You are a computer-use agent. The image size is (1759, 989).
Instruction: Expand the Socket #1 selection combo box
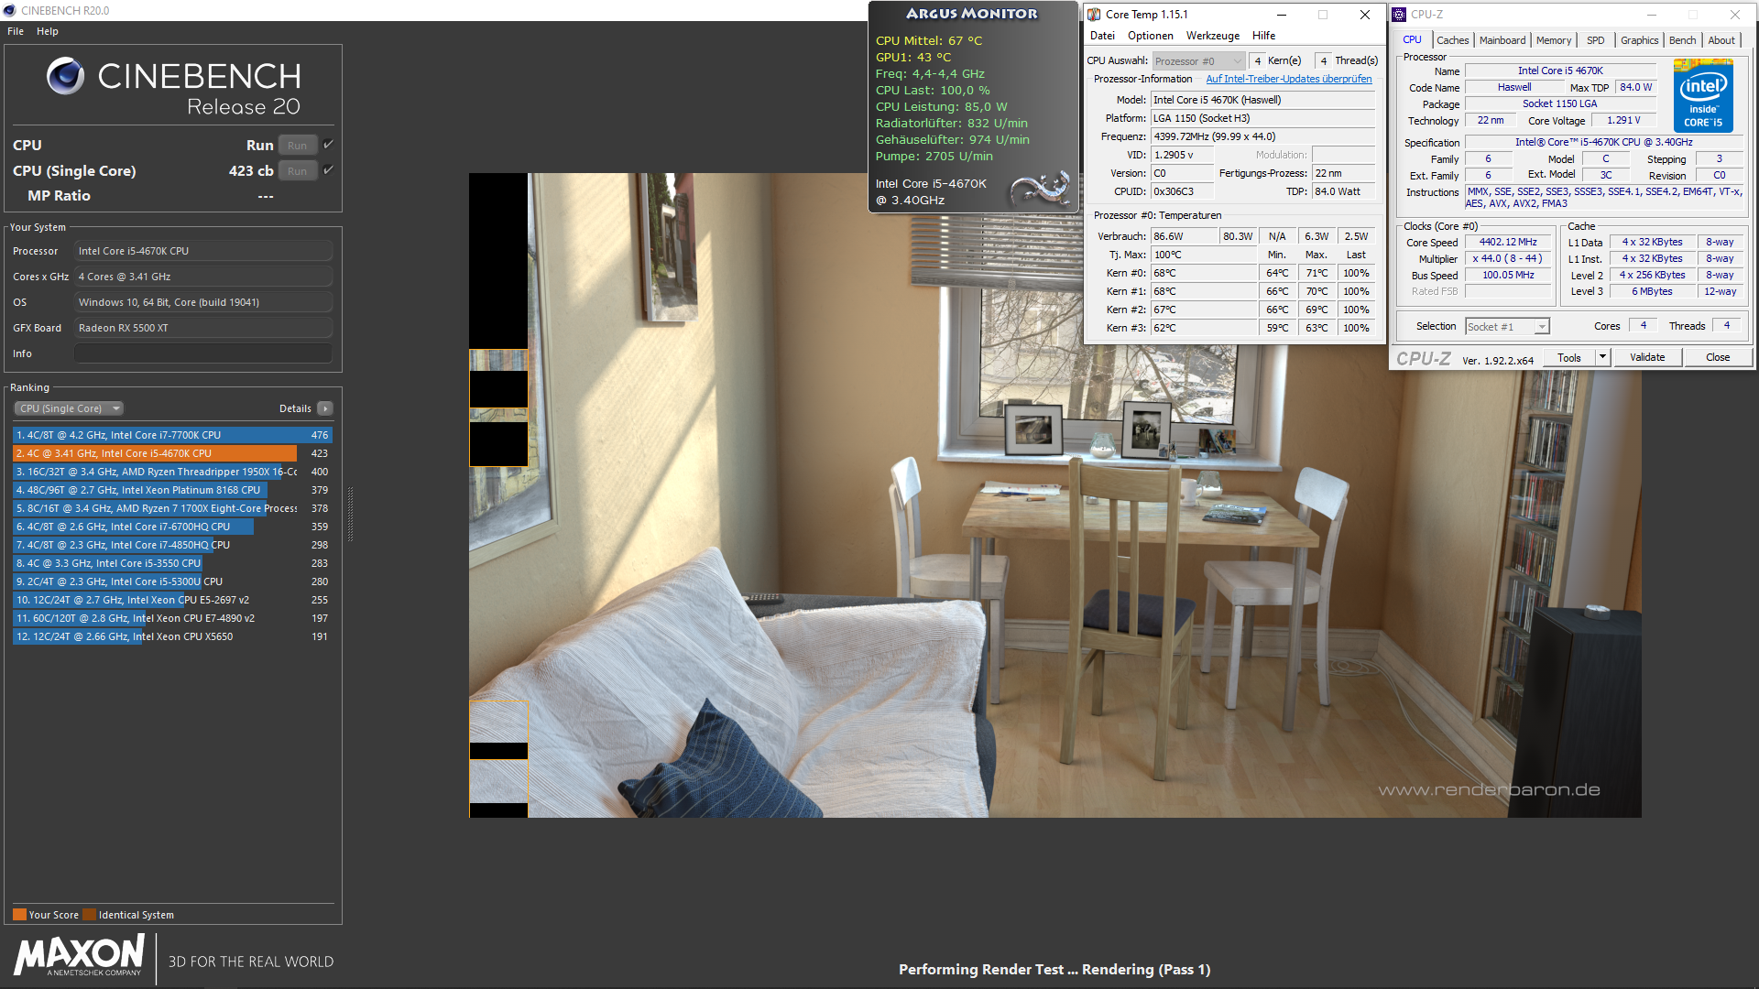(1507, 327)
